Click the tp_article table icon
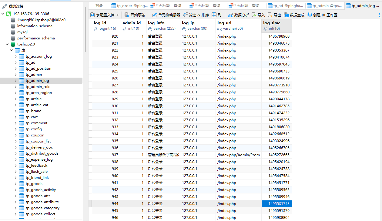382x221 pixels. point(22,99)
